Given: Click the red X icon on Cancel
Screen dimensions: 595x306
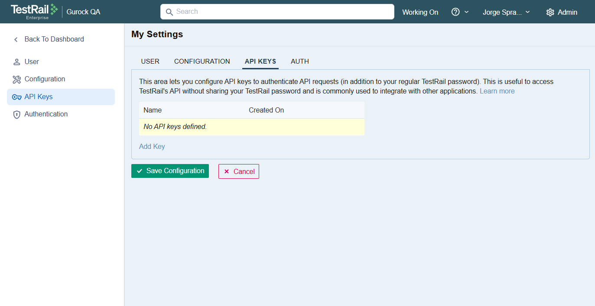Looking at the screenshot, I should [227, 171].
